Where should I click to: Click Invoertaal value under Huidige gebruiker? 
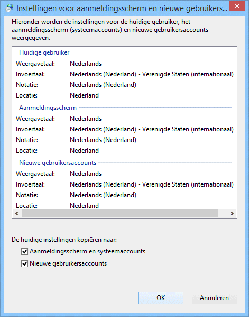click(152, 74)
